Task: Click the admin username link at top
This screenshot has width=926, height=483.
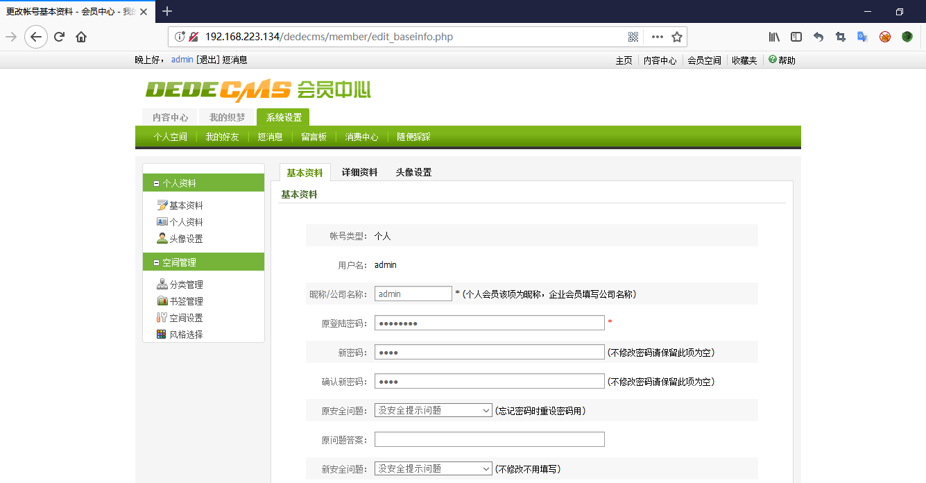Action: tap(182, 60)
